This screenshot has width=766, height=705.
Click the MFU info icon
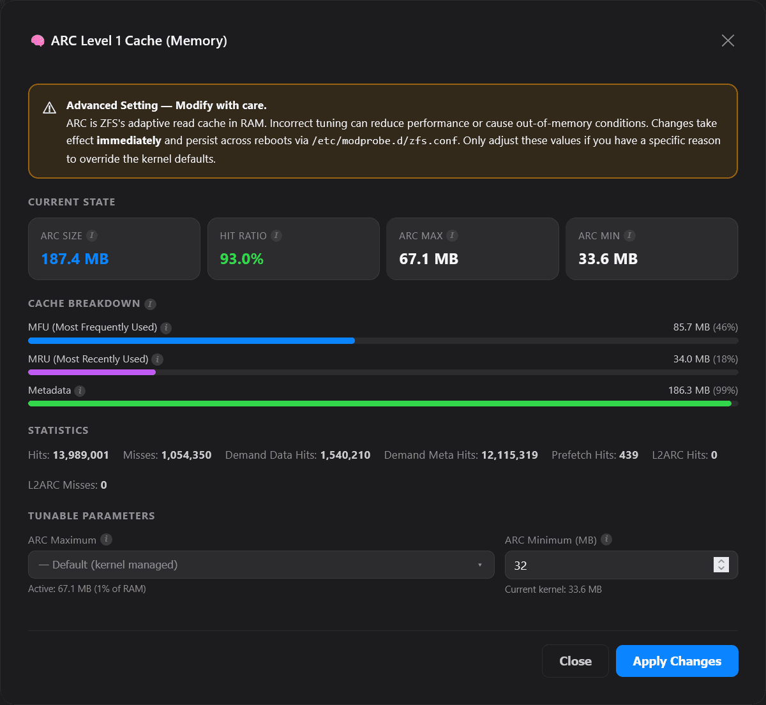tap(166, 328)
